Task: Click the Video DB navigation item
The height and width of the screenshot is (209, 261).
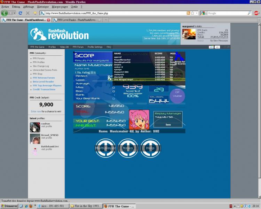Action: point(64,47)
